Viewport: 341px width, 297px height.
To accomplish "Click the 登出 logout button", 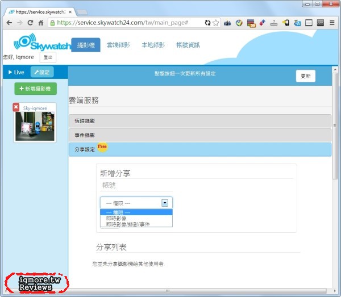I will (48, 57).
